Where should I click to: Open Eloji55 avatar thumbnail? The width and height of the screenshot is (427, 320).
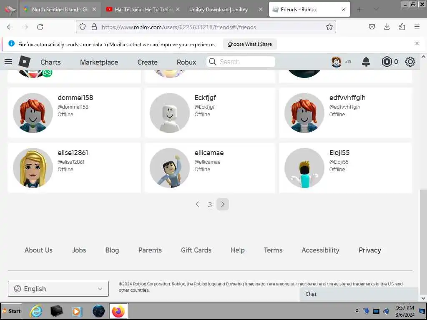point(304,168)
